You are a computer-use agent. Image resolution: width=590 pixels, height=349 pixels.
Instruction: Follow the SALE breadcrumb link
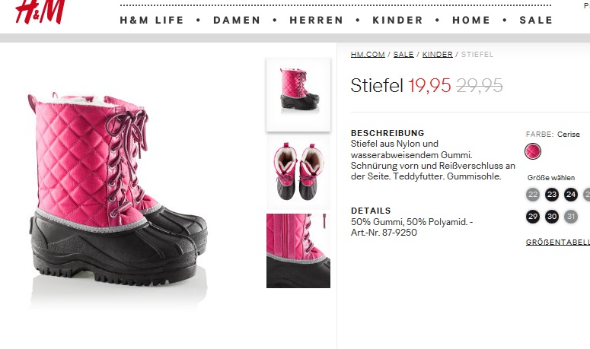tap(403, 55)
